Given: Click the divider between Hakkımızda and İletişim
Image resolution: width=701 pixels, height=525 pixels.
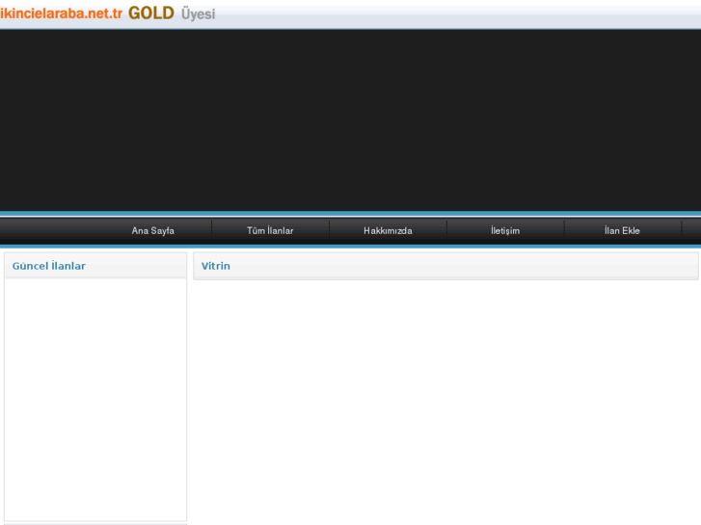Looking at the screenshot, I should (446, 230).
